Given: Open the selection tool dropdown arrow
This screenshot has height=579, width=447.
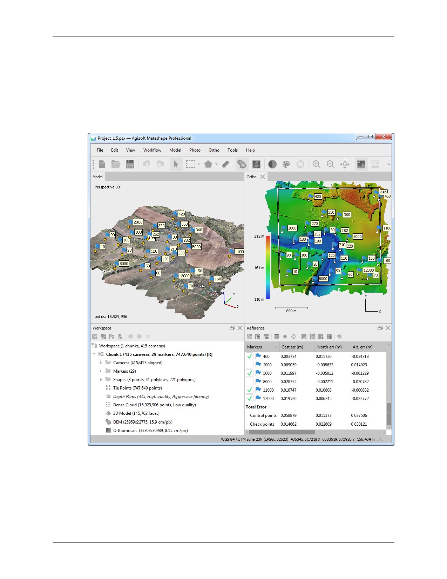Looking at the screenshot, I should [199, 164].
